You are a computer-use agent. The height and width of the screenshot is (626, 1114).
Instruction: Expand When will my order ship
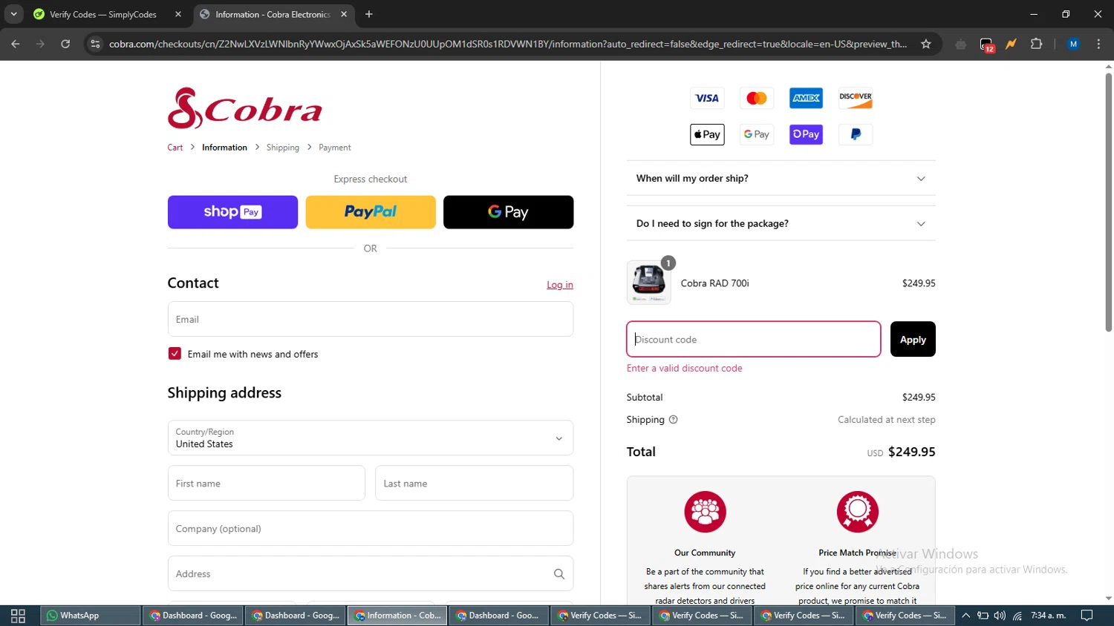(x=781, y=178)
